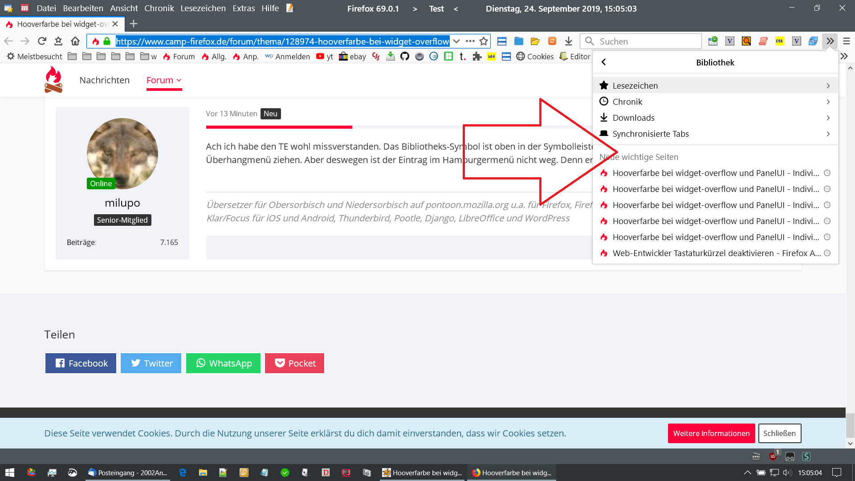This screenshot has width=855, height=481.
Task: Go back in Bibliothek panel
Action: [604, 62]
